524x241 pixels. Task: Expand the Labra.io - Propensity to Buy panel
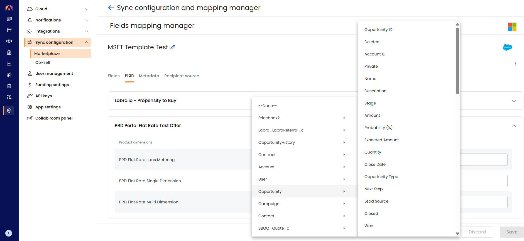(514, 101)
